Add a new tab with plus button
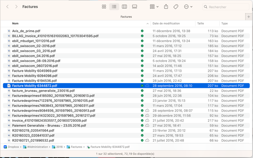 pos(249,16)
